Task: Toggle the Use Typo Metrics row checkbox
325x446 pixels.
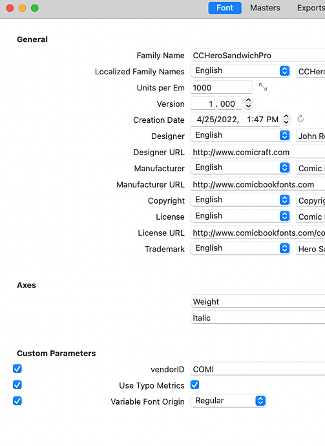Action: pyautogui.click(x=17, y=385)
